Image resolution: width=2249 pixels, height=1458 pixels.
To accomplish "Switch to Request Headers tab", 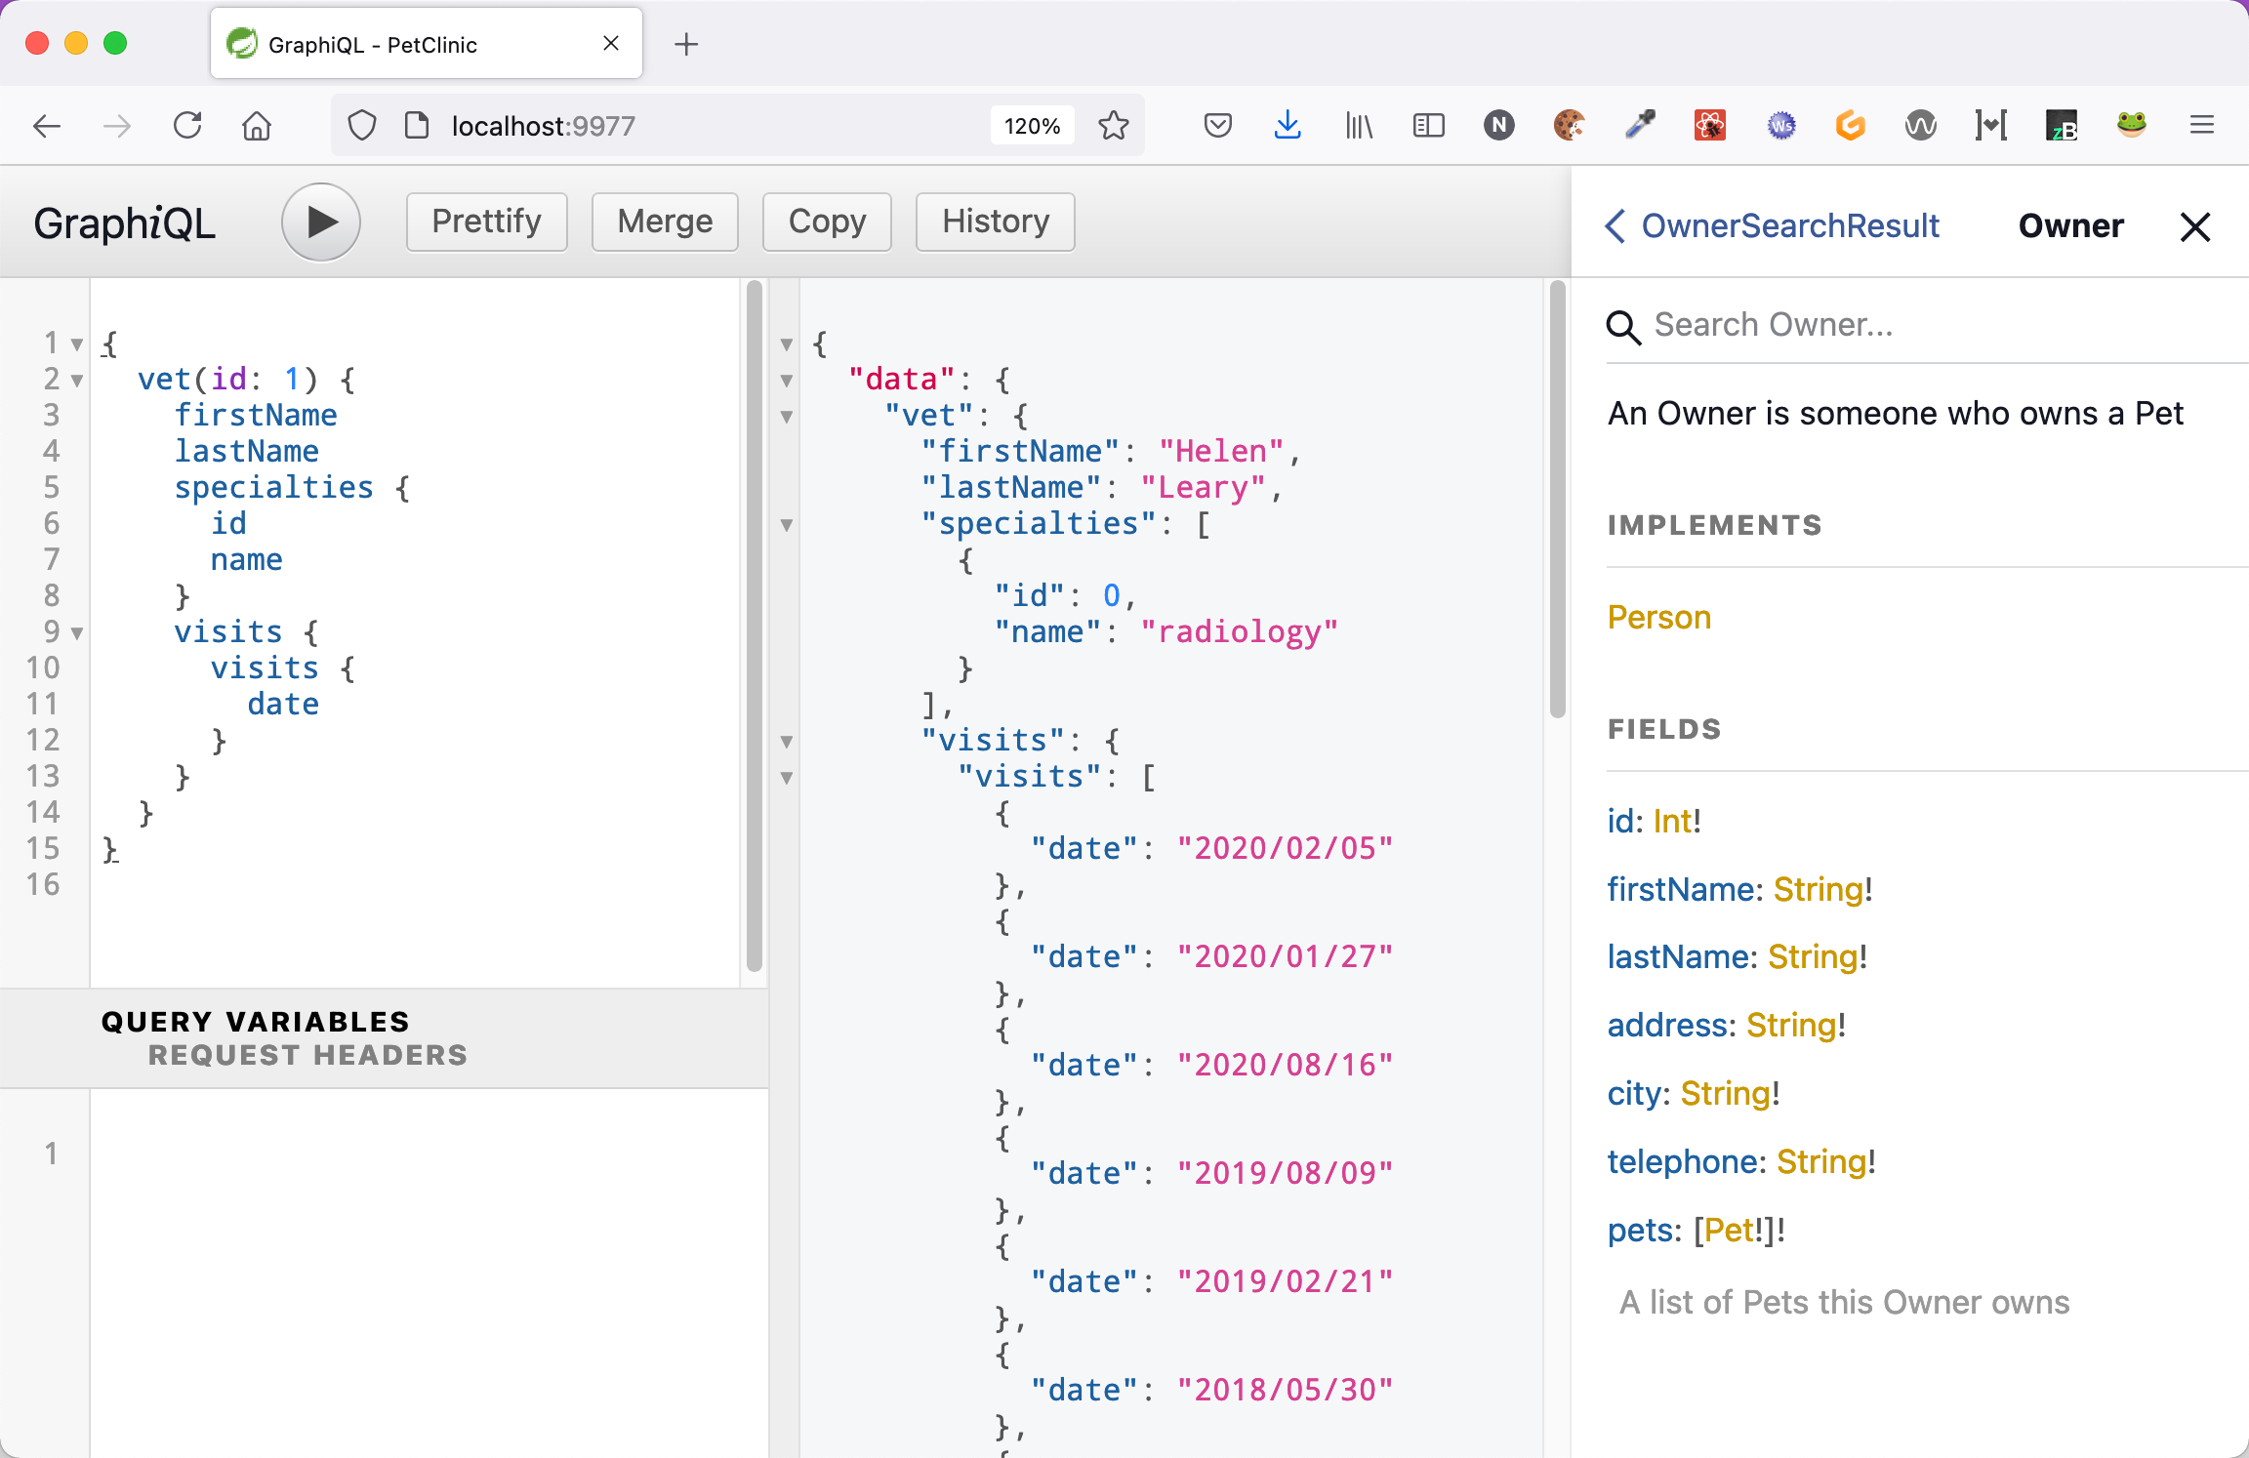I will tap(307, 1055).
